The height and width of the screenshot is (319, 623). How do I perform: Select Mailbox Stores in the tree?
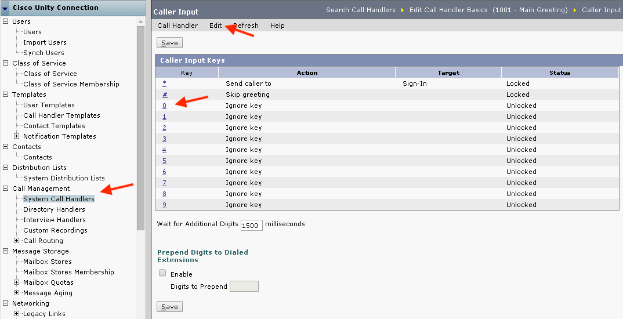48,262
